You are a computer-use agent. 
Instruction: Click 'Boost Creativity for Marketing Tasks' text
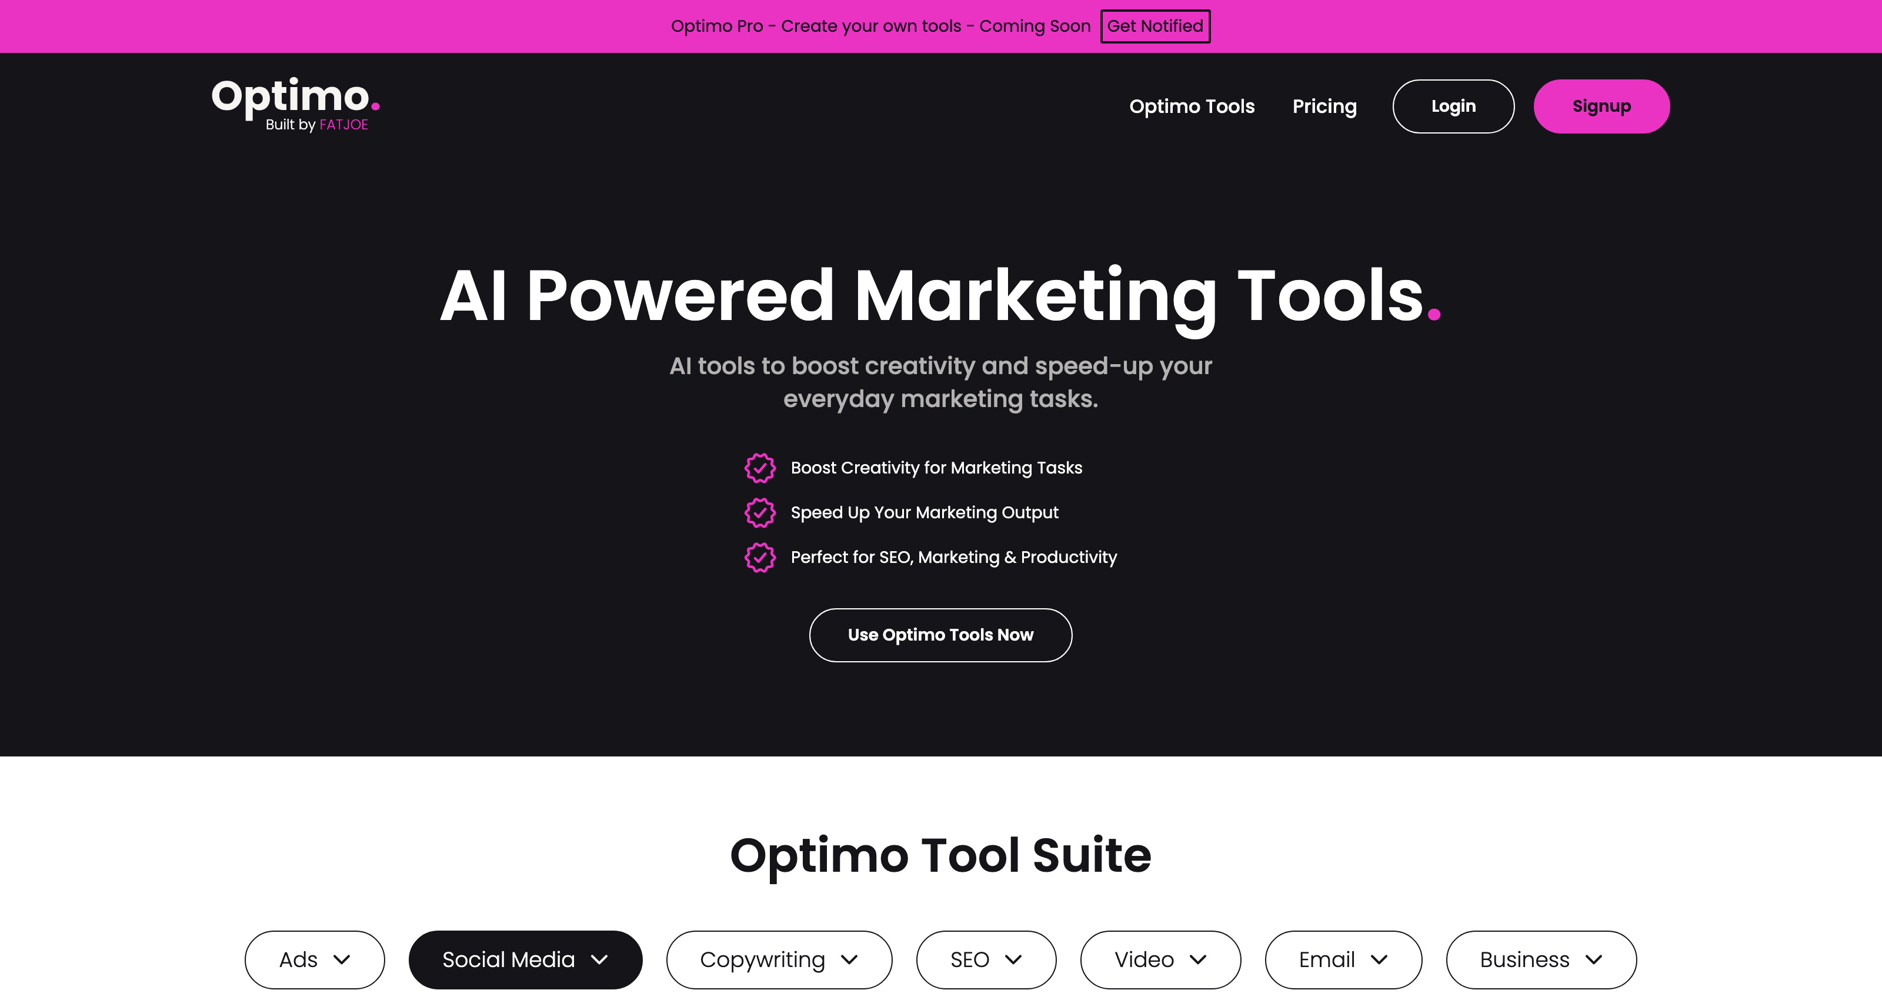tap(936, 468)
